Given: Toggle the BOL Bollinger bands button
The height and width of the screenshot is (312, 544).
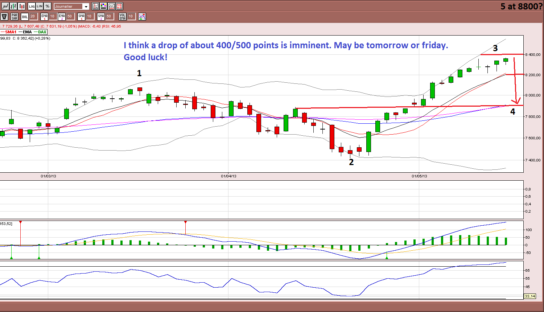Looking at the screenshot, I should point(25,17).
